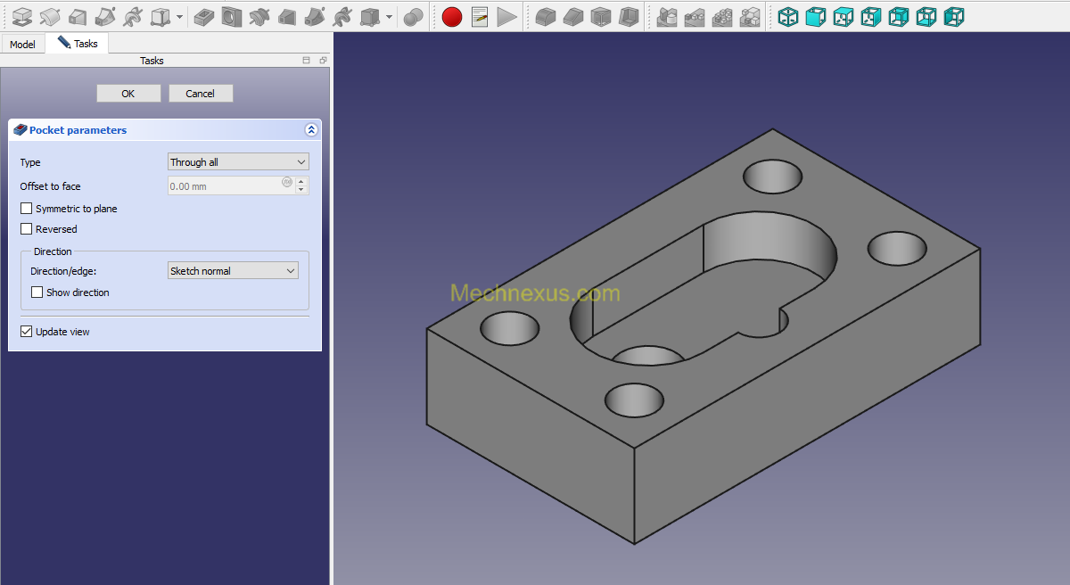
Task: Select the Subtractive pipe tool icon
Action: tap(315, 16)
